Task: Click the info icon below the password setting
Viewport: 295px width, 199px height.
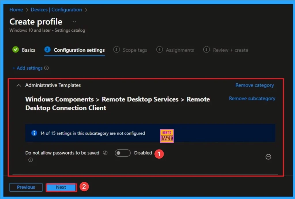Action: (31, 160)
